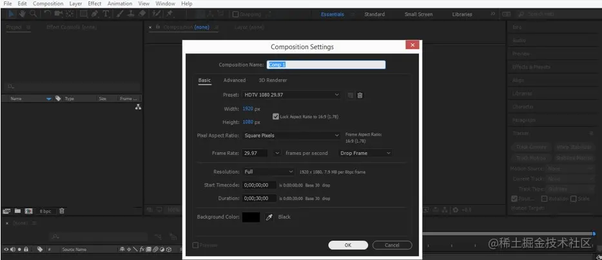Select the Brush tool

[119, 14]
